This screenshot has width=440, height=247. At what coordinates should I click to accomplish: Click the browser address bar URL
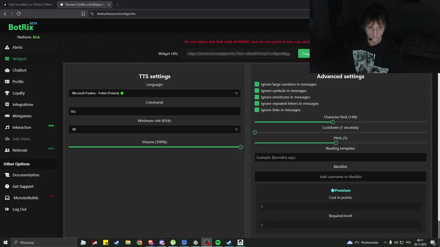(116, 14)
